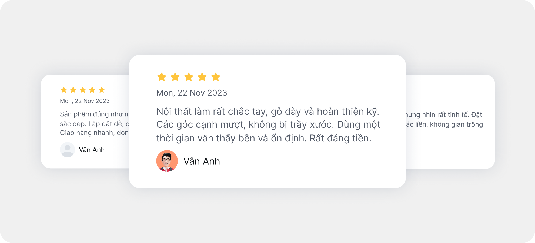Click the left card date Mon, 22 Nov 2023
This screenshot has height=243, width=535.
coord(85,101)
